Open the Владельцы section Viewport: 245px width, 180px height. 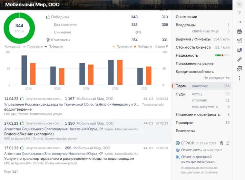[186, 25]
